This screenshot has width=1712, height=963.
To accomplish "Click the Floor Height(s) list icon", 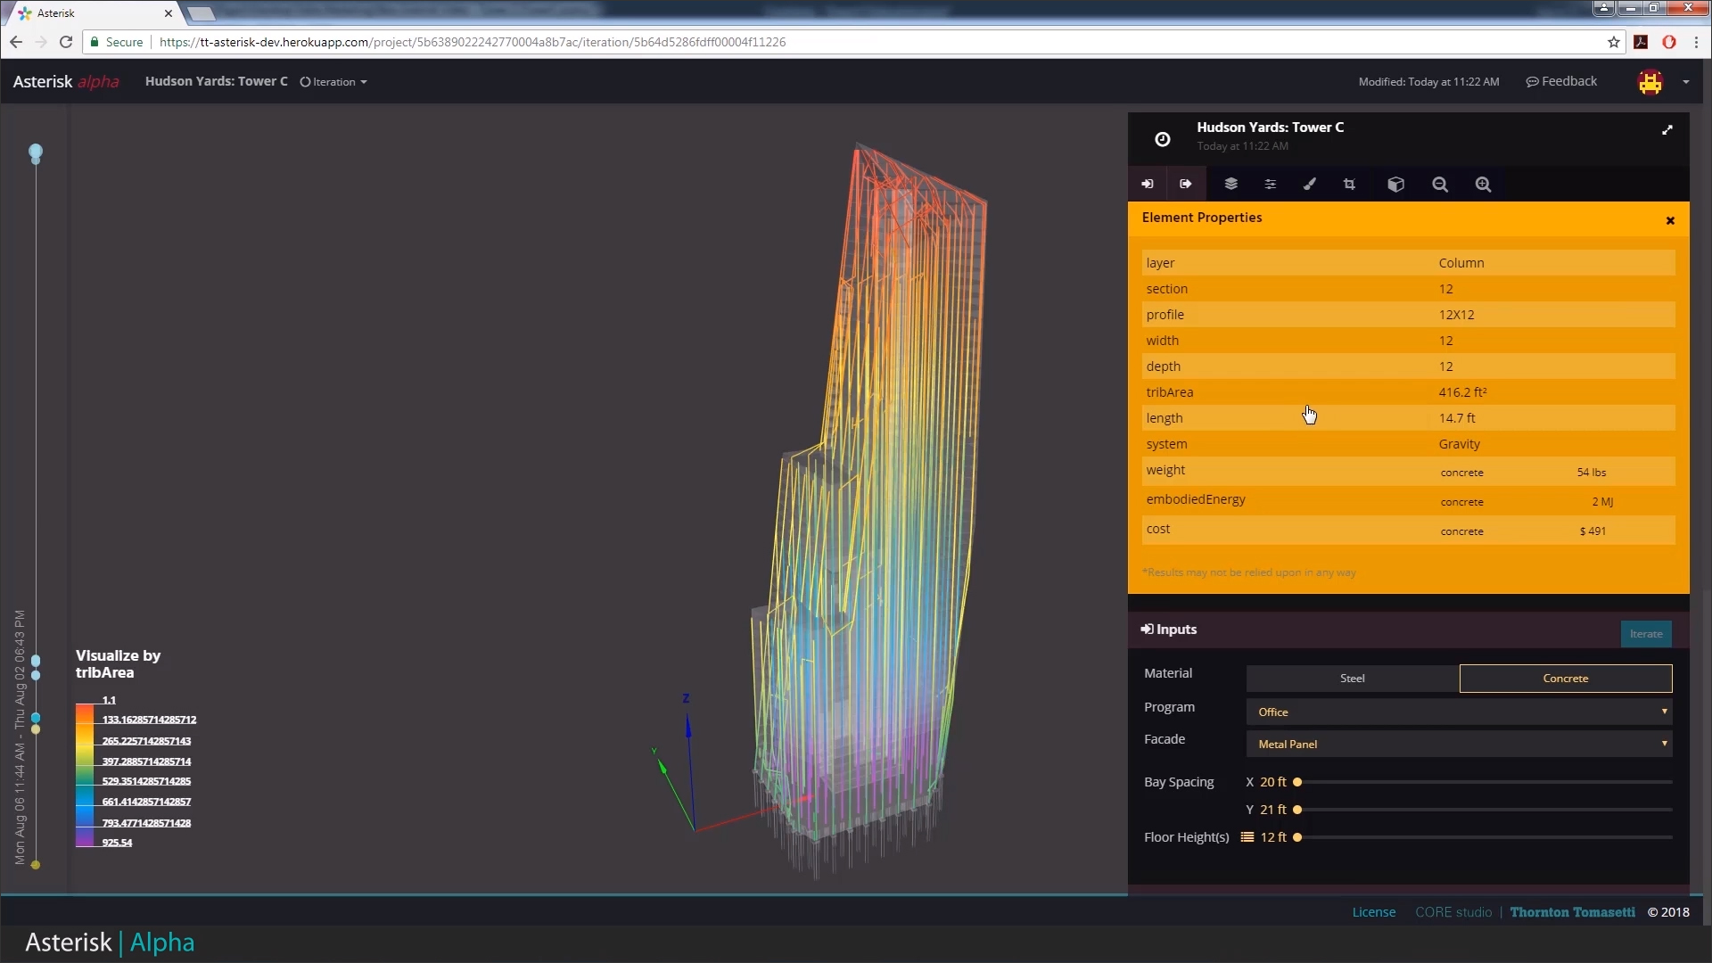I will pos(1247,837).
